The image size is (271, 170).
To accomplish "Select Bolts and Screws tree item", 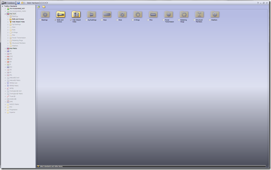I will coord(18,19).
